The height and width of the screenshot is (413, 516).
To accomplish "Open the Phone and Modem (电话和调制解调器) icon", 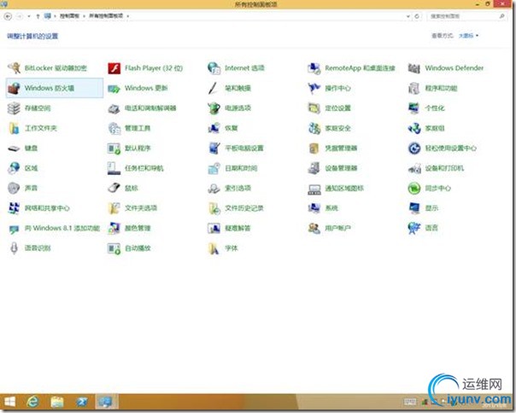I will (x=114, y=108).
